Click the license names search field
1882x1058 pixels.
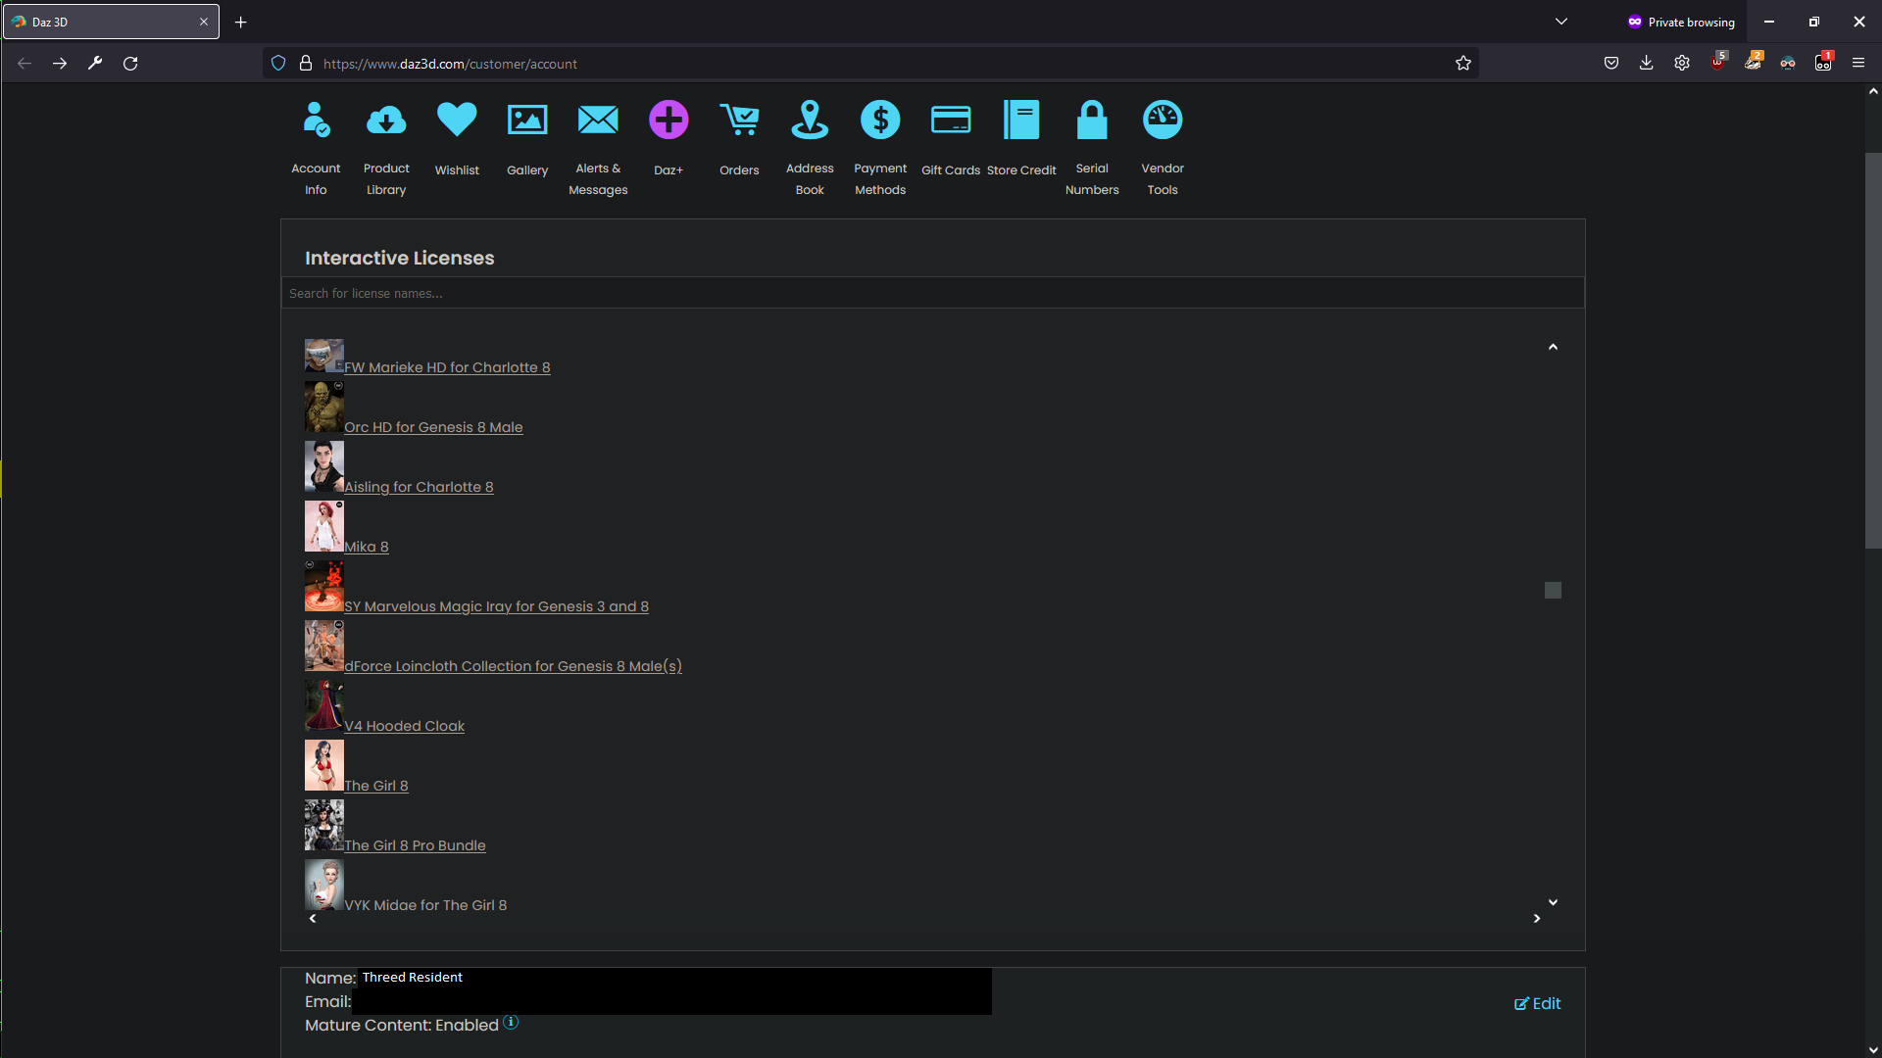click(933, 293)
